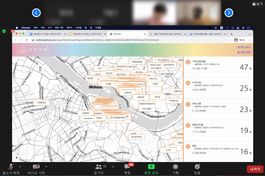The image size is (265, 176).
Task: Click the nullfull.github.io address bar
Action: point(131,40)
